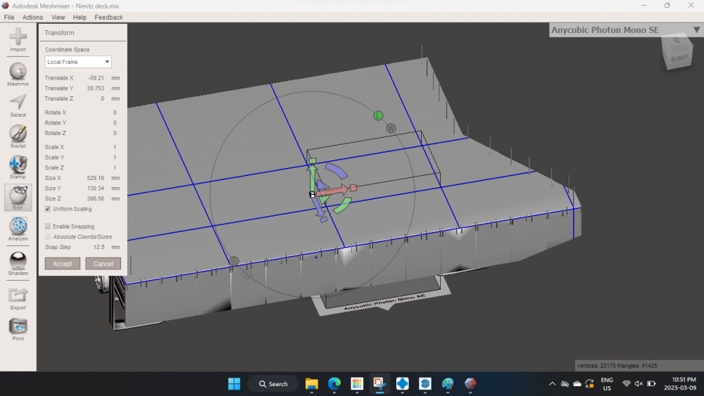Open the Analysis tool
Image resolution: width=704 pixels, height=396 pixels.
click(18, 229)
